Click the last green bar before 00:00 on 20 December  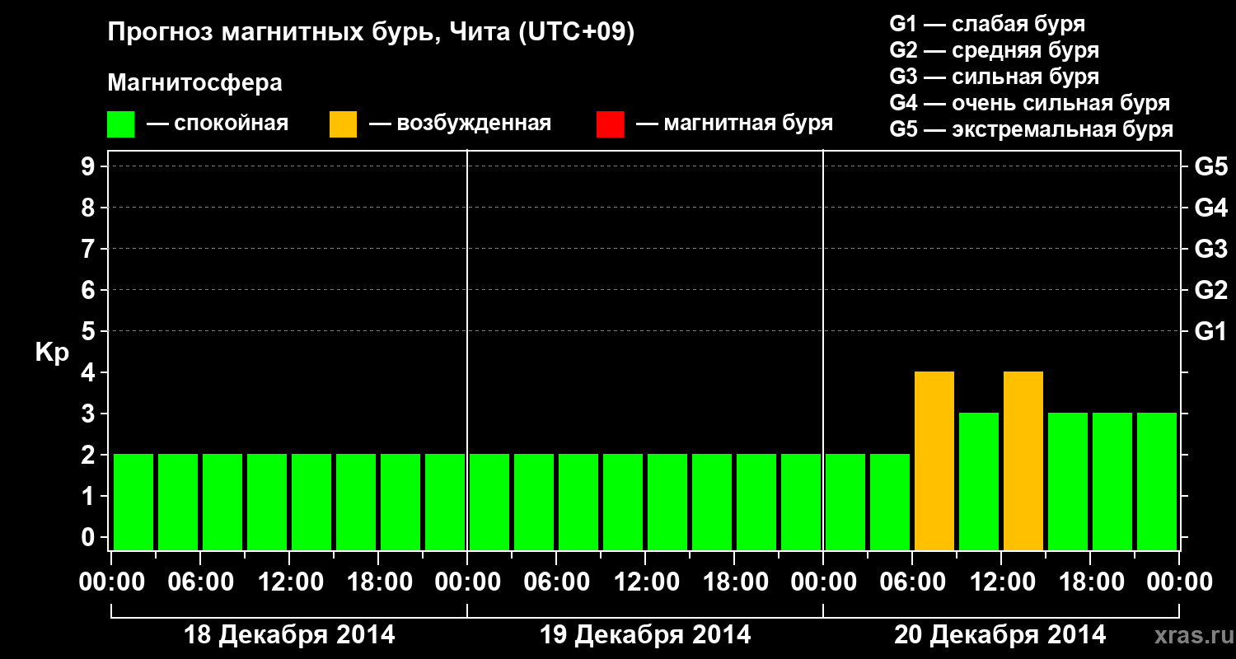click(x=801, y=502)
